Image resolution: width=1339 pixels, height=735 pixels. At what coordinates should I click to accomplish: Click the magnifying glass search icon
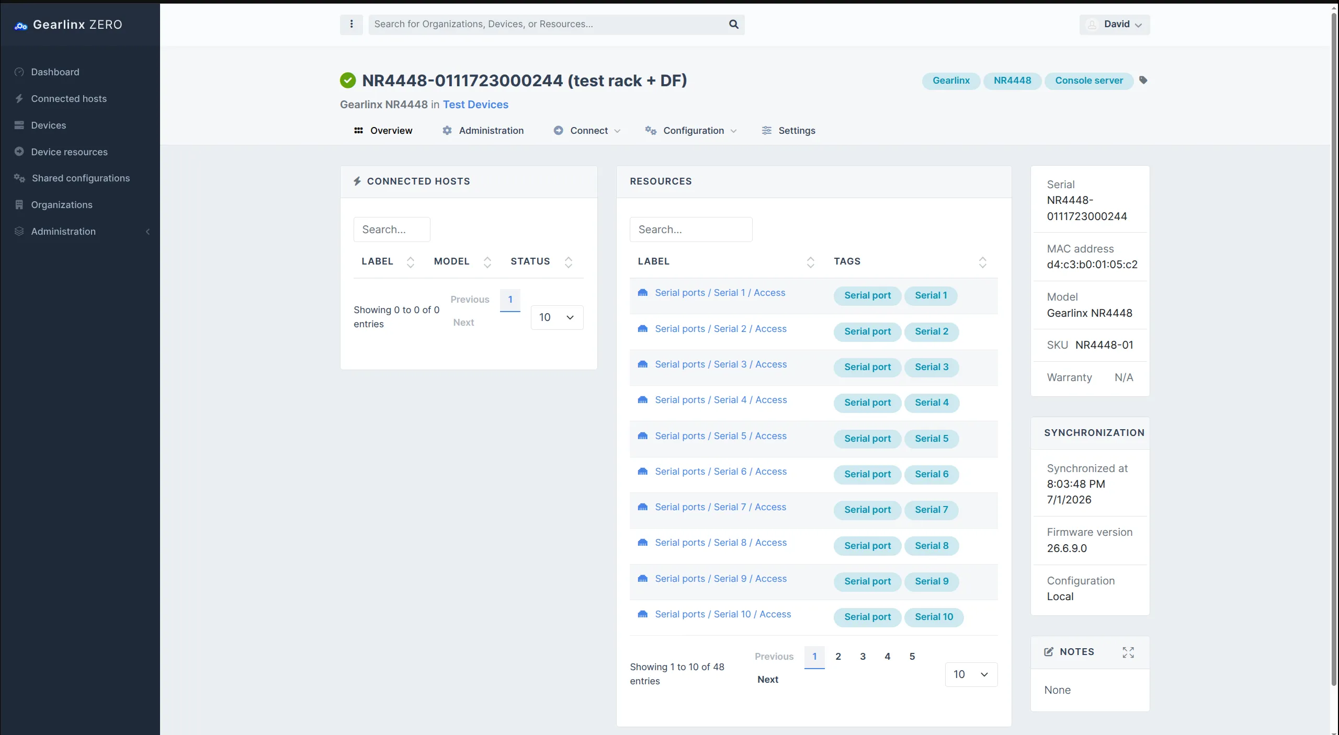(x=733, y=24)
